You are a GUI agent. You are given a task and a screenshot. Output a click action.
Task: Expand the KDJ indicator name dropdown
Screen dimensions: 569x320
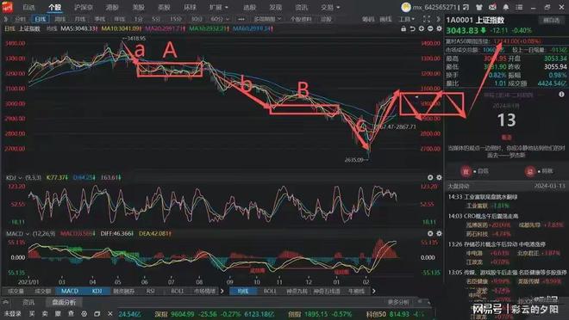tap(14, 177)
